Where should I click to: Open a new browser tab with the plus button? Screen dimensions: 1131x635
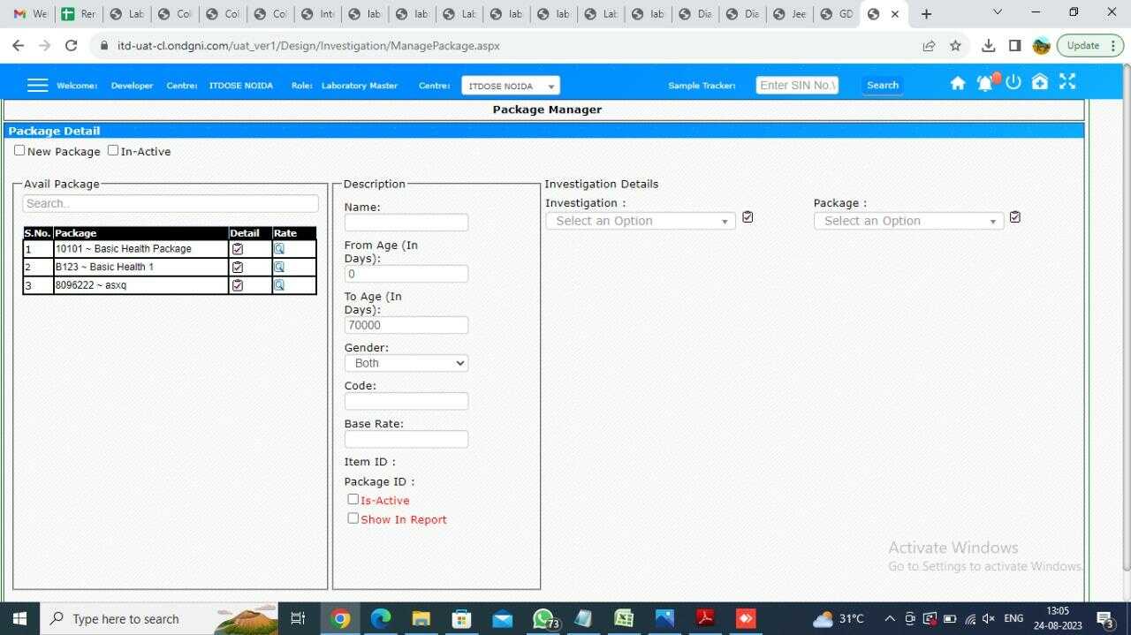click(x=926, y=13)
